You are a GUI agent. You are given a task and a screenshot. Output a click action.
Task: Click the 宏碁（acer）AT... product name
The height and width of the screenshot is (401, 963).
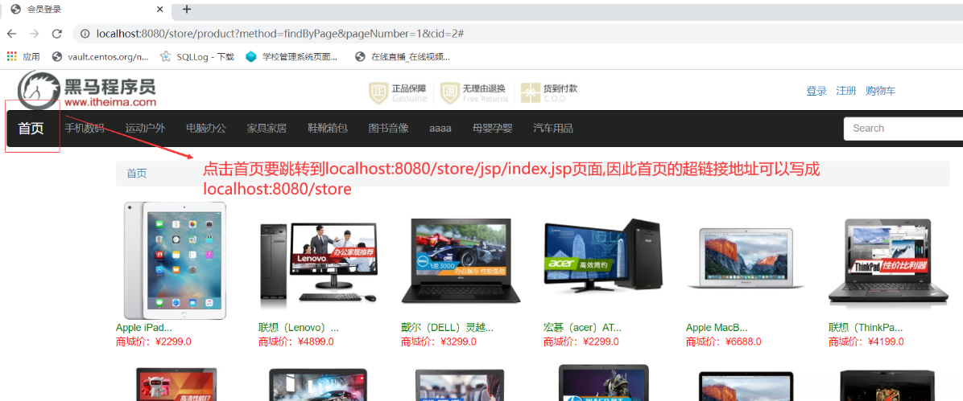point(583,327)
